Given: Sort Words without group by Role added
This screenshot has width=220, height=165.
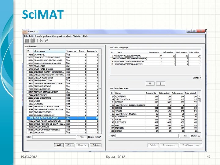Looking at the screenshot, I should [x=191, y=93].
